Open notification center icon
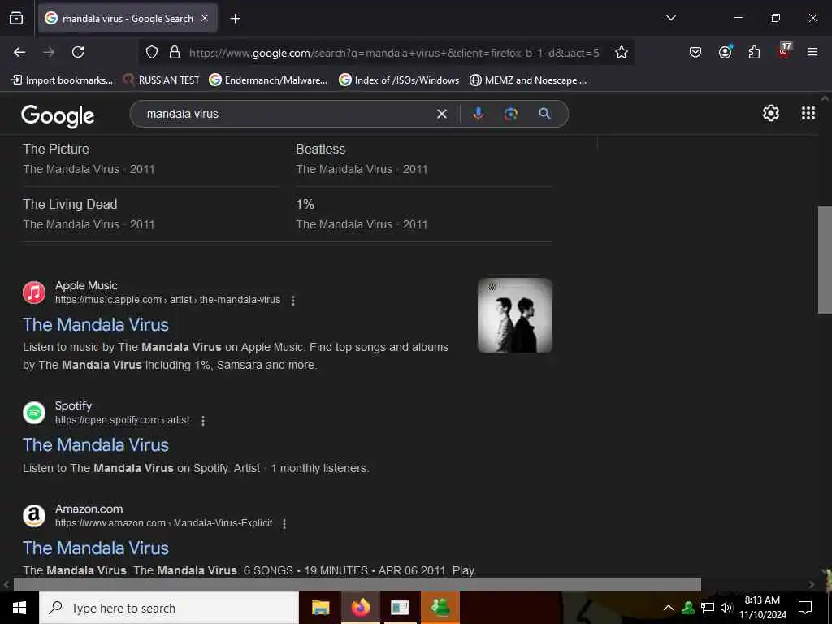The height and width of the screenshot is (624, 832). 805,608
